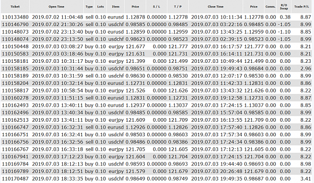The width and height of the screenshot is (314, 183).
Task: Click open price 121.705
Action: pos(135,149)
